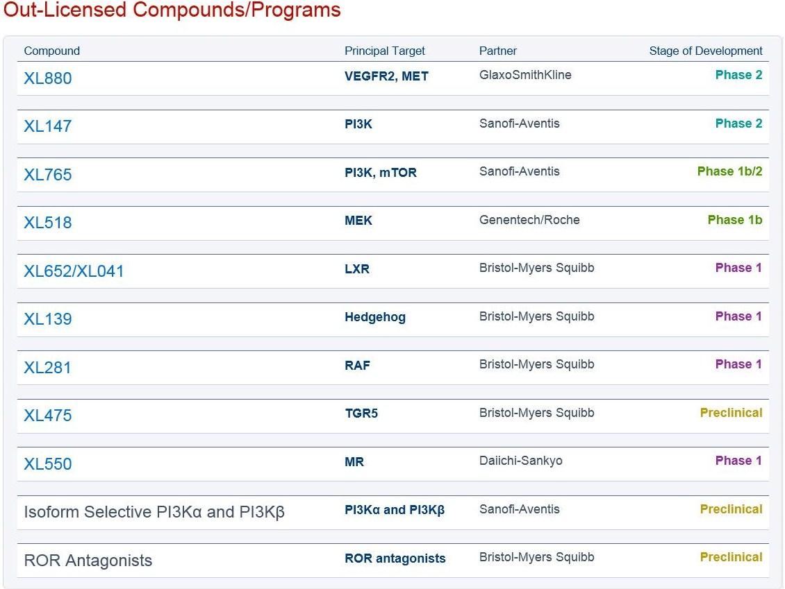Screen dimensions: 785x589
Task: Open the XL281 compound link
Action: [47, 368]
